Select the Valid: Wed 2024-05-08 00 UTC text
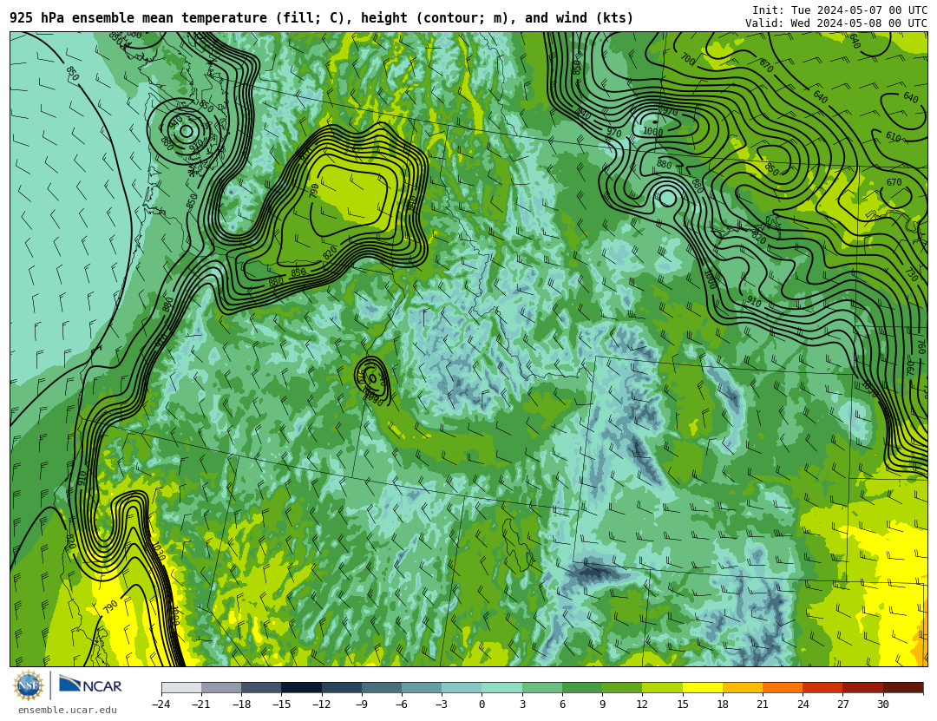Viewport: 937px width, 721px height. tap(836, 23)
